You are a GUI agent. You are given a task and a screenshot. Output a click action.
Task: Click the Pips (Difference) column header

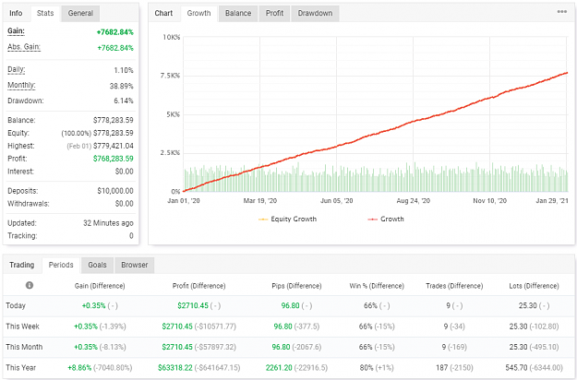pos(296,286)
